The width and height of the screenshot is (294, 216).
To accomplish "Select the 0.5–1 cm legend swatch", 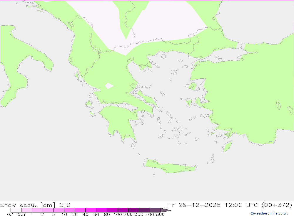I will (27, 210).
